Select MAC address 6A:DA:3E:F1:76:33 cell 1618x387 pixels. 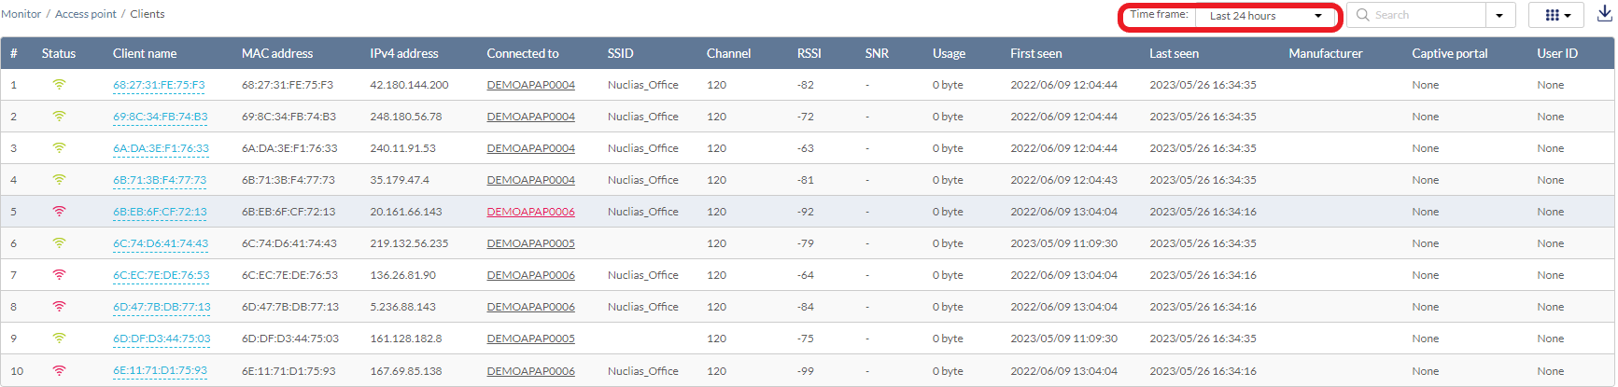click(289, 148)
